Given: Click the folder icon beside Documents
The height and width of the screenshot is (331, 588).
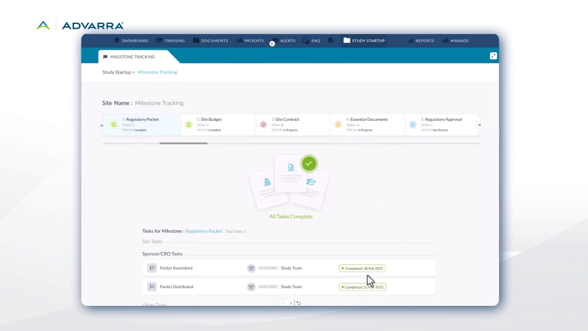Looking at the screenshot, I should 196,40.
